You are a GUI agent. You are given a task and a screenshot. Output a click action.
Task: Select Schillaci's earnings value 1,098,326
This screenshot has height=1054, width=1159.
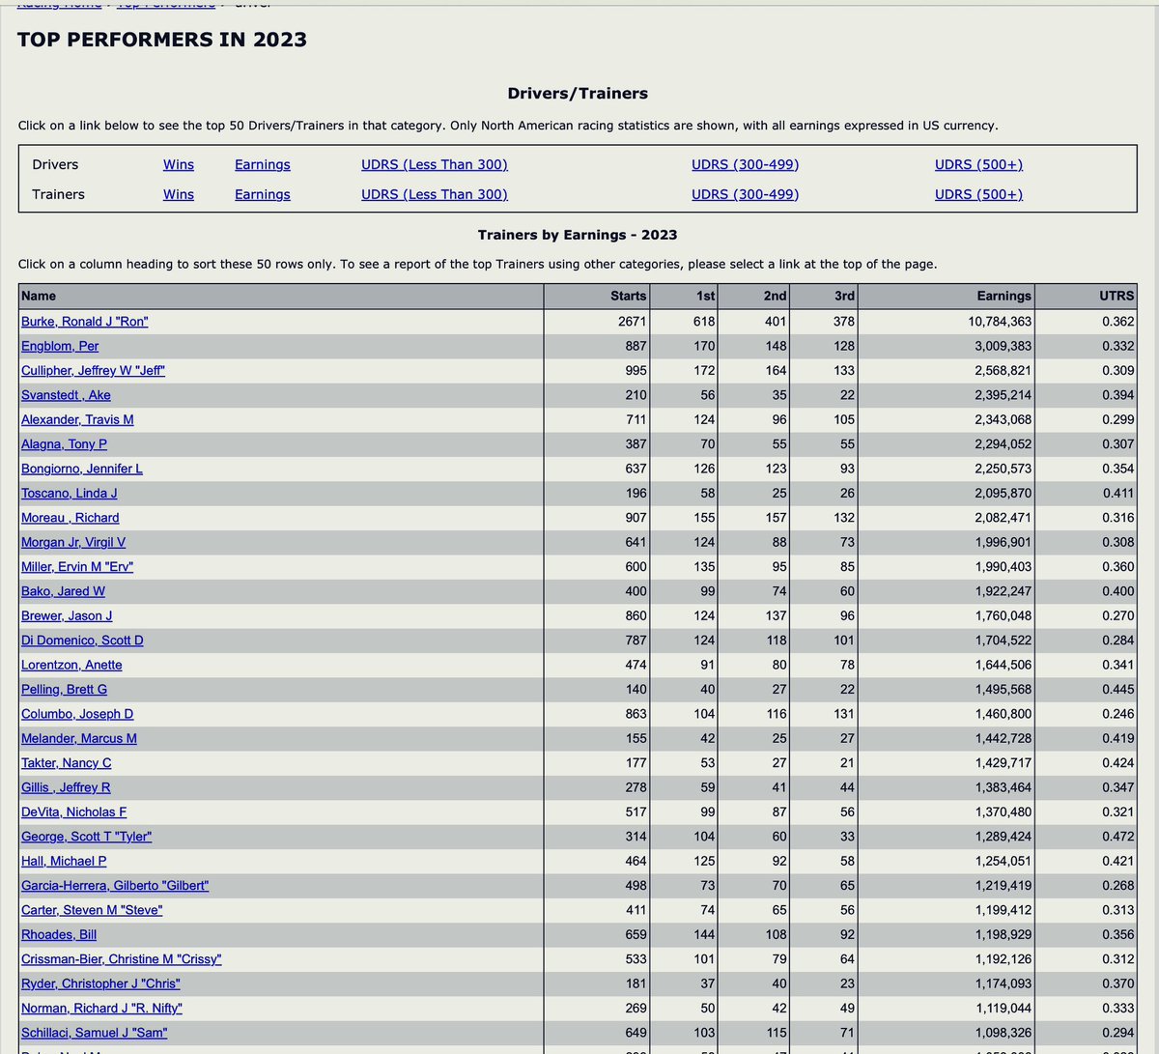[1004, 1033]
